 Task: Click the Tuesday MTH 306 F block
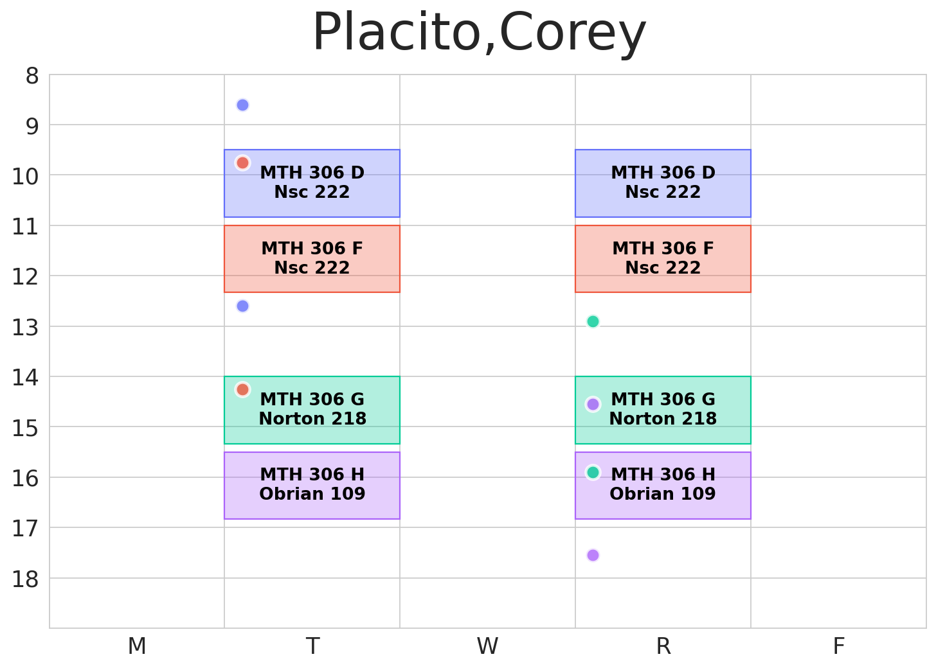[x=312, y=259]
